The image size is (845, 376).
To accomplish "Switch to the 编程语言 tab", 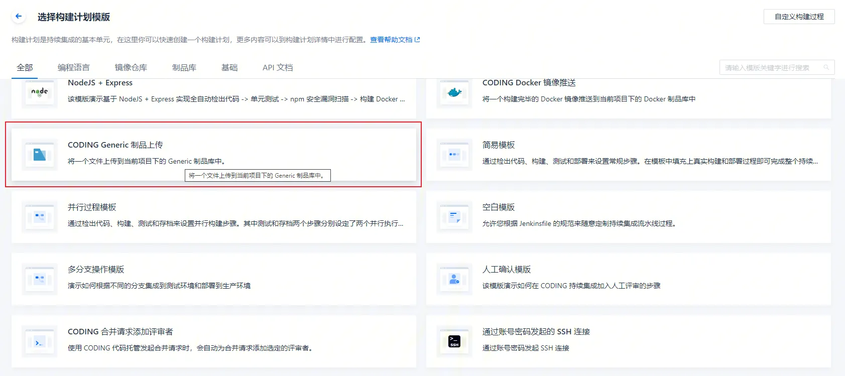I will pyautogui.click(x=74, y=68).
